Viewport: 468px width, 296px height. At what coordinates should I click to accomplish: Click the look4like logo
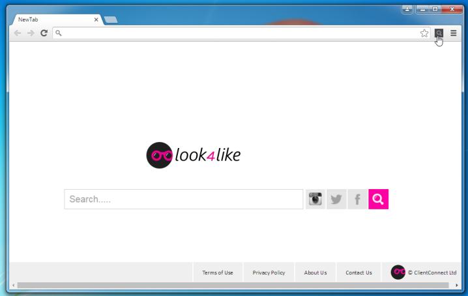194,155
